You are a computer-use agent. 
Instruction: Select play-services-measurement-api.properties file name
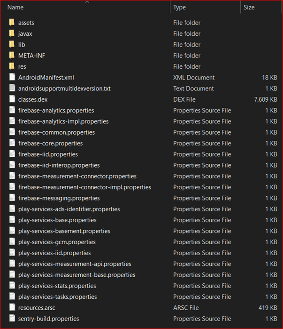[75, 264]
